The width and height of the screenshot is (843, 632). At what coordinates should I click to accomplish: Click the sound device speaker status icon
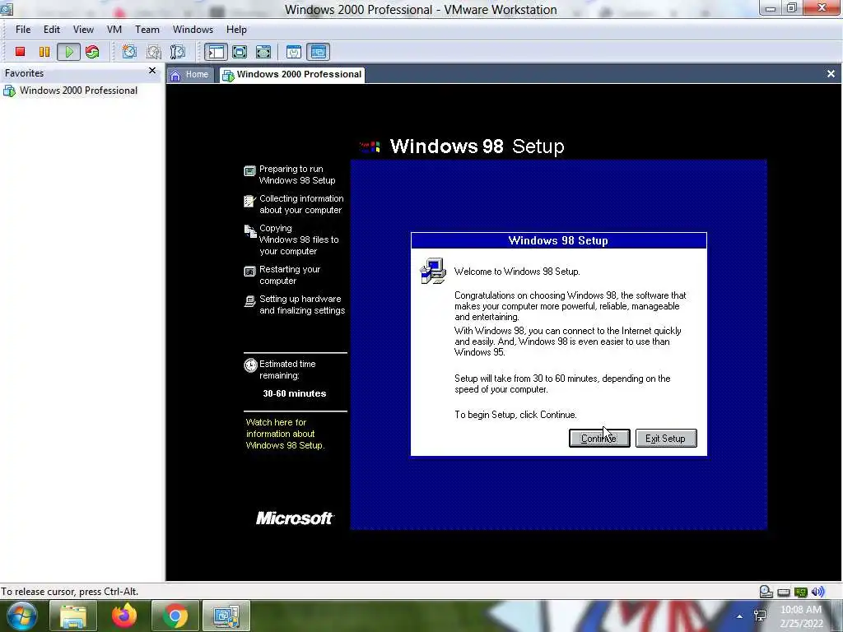point(817,592)
